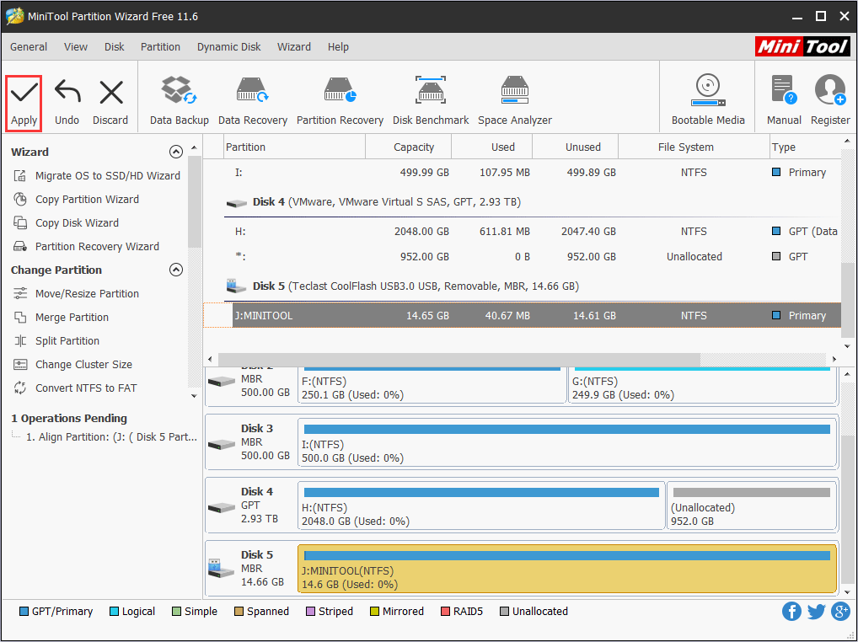Select Disk 5 USB drive icon in disk map
This screenshot has height=642, width=858.
tap(221, 569)
